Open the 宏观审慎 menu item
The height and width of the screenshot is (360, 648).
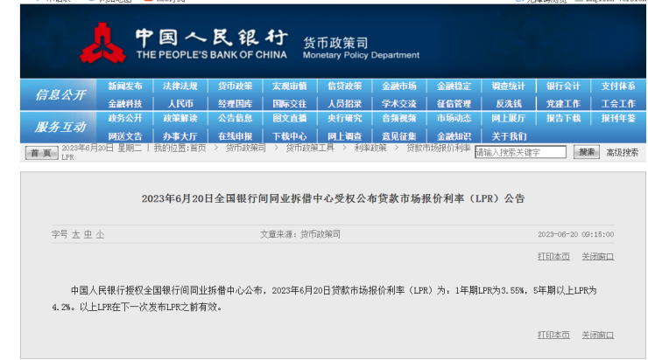coord(289,87)
